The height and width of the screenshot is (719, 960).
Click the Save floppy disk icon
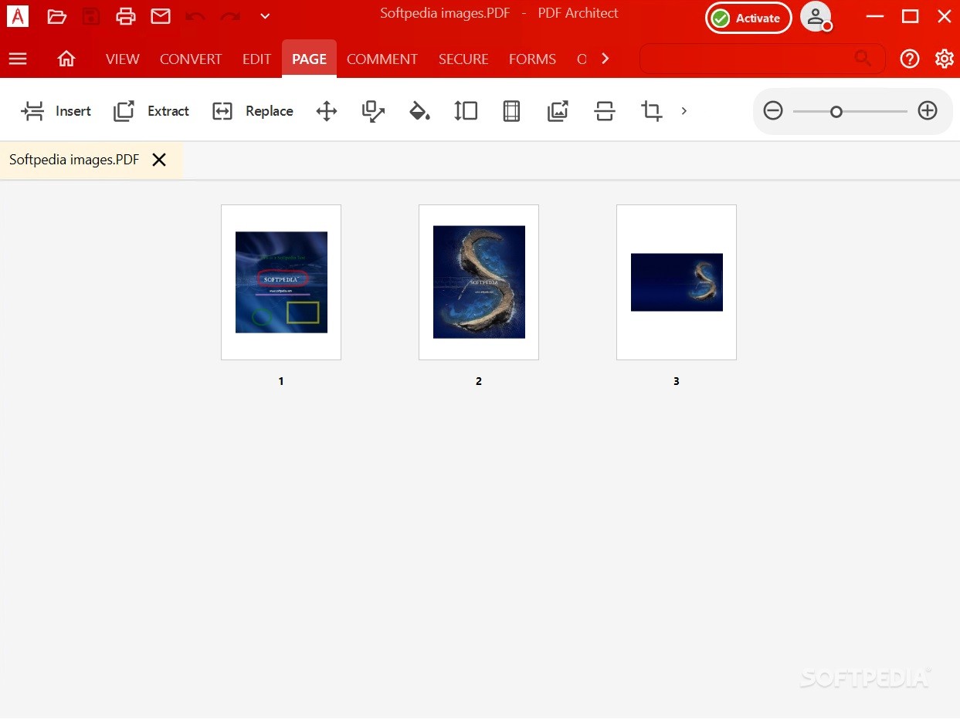point(91,16)
